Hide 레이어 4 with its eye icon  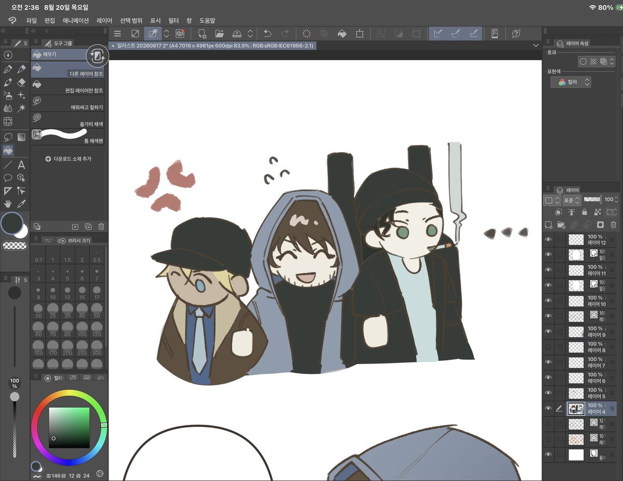[x=548, y=408]
